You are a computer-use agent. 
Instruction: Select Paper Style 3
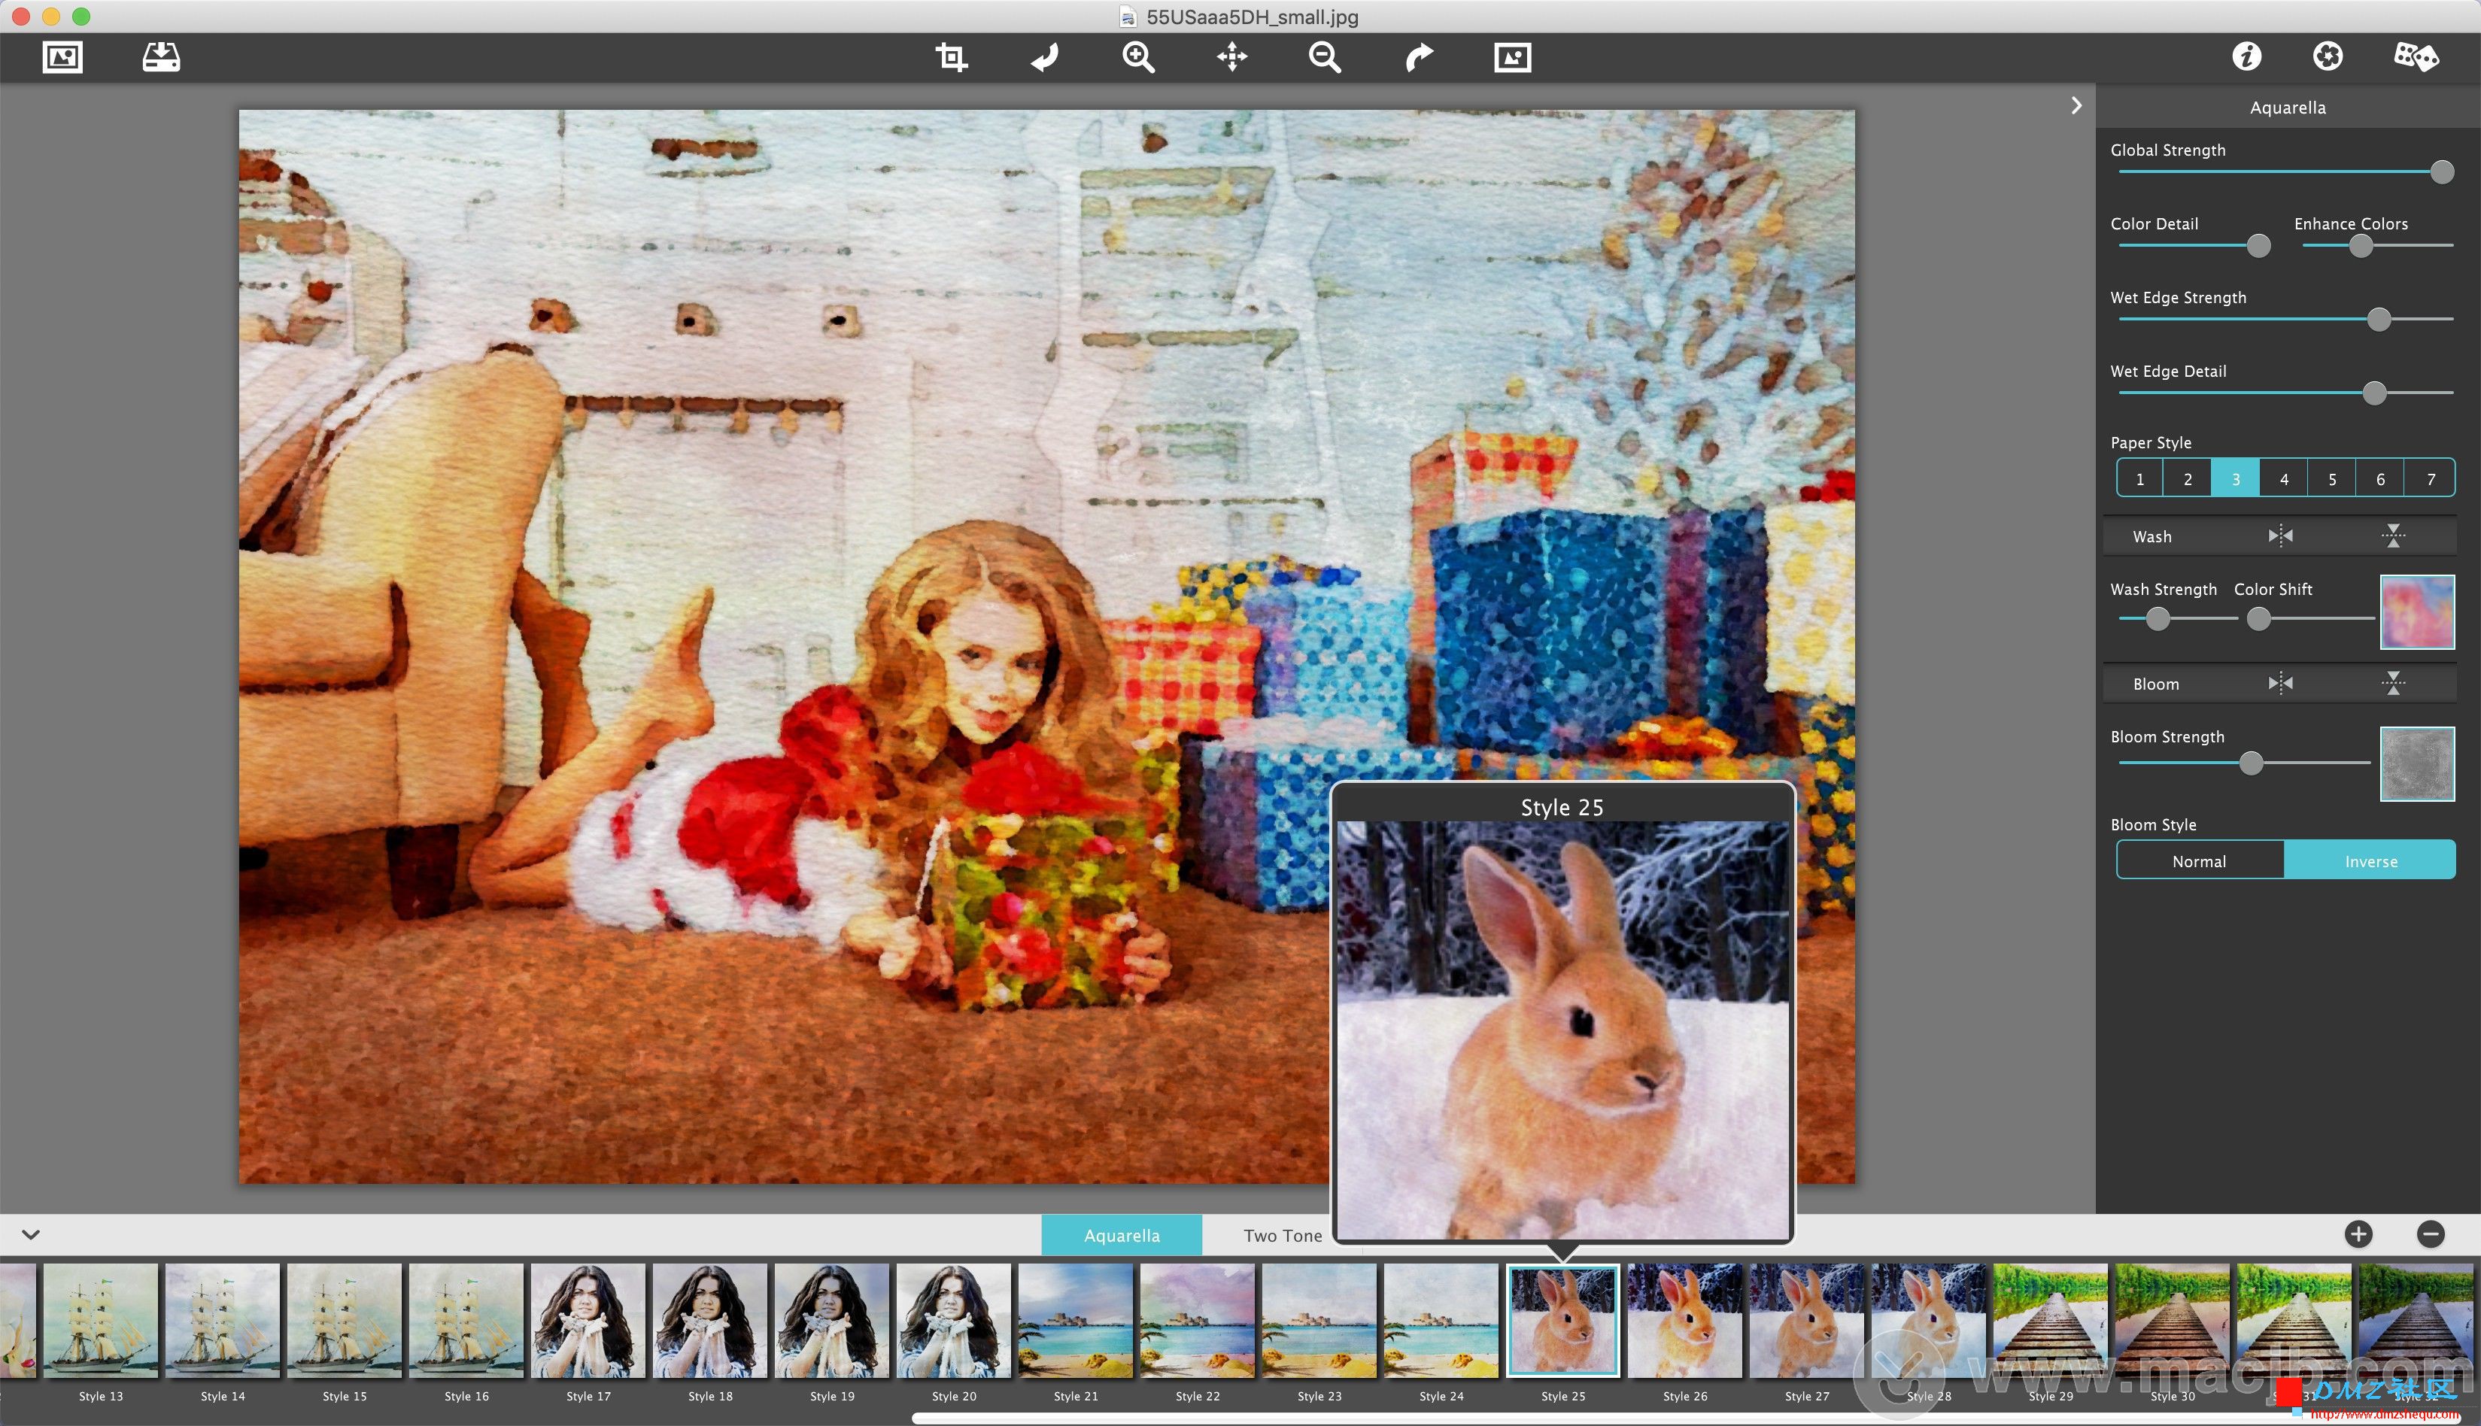(x=2235, y=478)
